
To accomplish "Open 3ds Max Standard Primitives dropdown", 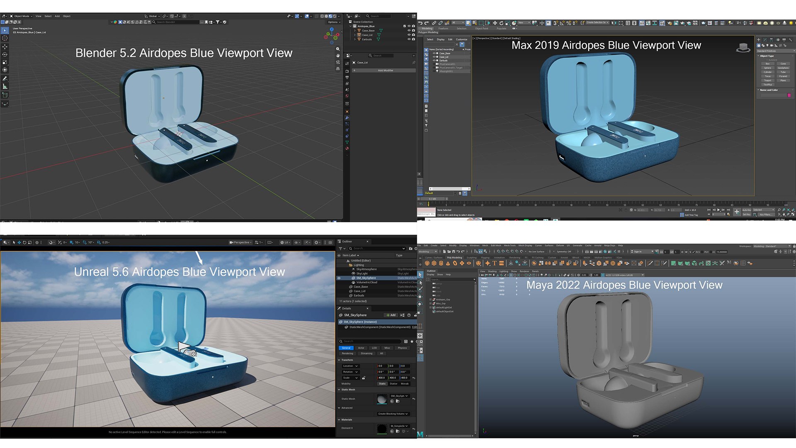I will pos(775,51).
